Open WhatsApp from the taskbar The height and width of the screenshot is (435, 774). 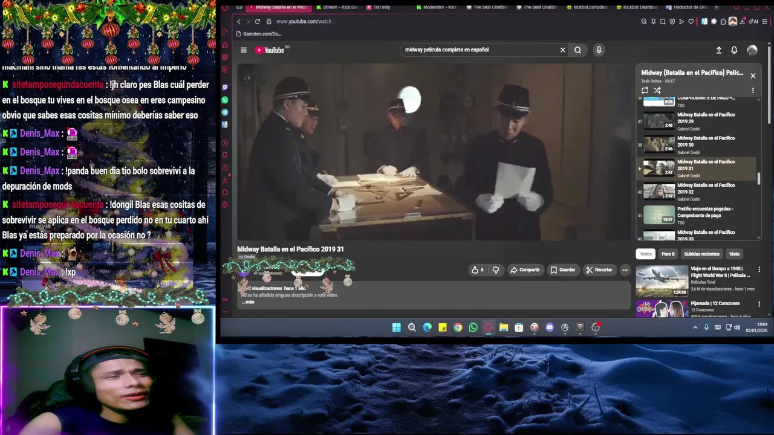[x=473, y=327]
